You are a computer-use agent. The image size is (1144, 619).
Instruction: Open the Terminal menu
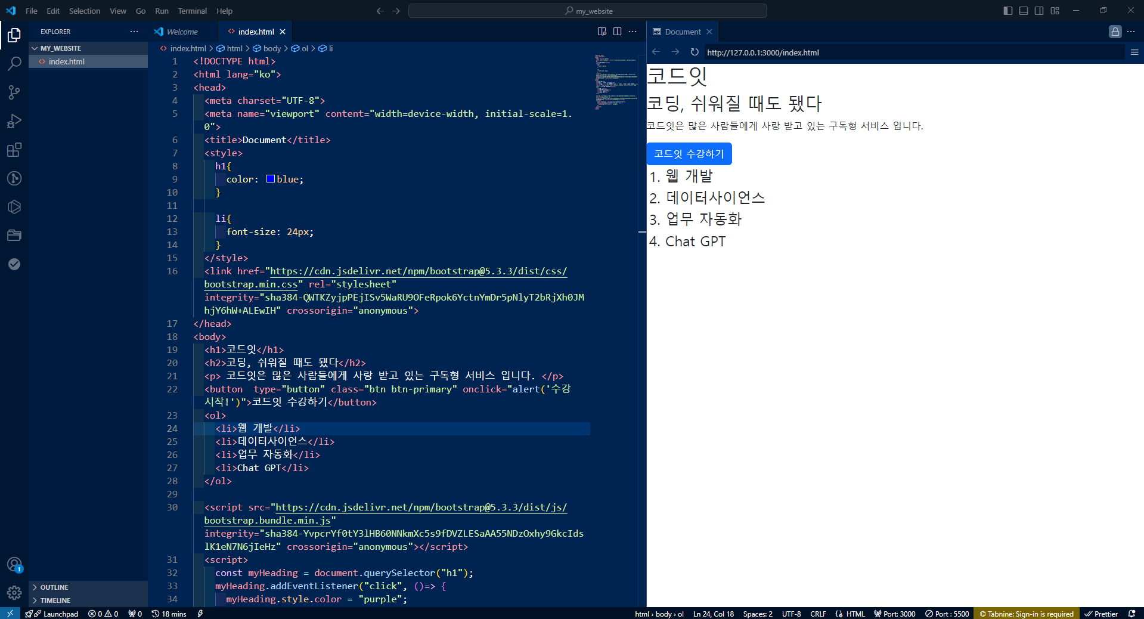[x=193, y=11]
